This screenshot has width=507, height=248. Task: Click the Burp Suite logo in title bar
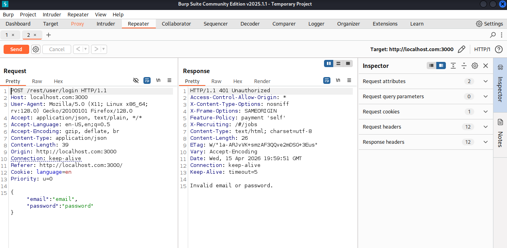click(4, 4)
